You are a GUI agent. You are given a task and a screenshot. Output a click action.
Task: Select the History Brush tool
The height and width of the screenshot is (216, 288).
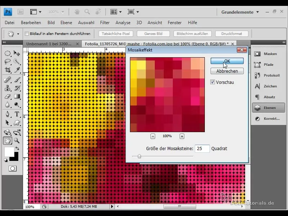click(x=17, y=88)
